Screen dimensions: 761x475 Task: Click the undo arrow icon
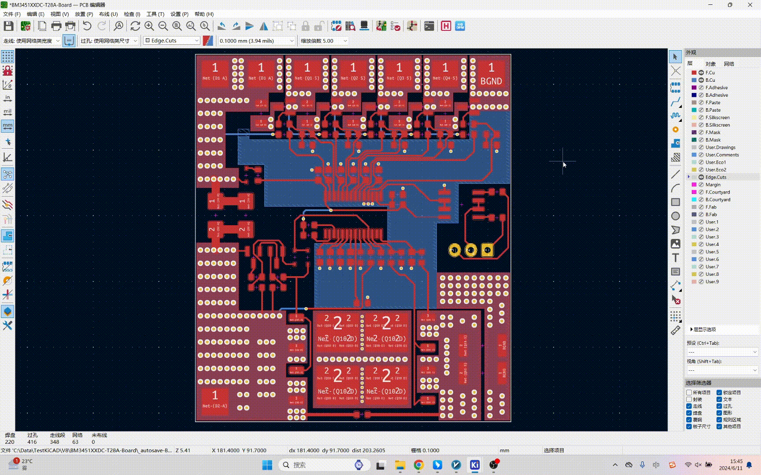(x=87, y=26)
